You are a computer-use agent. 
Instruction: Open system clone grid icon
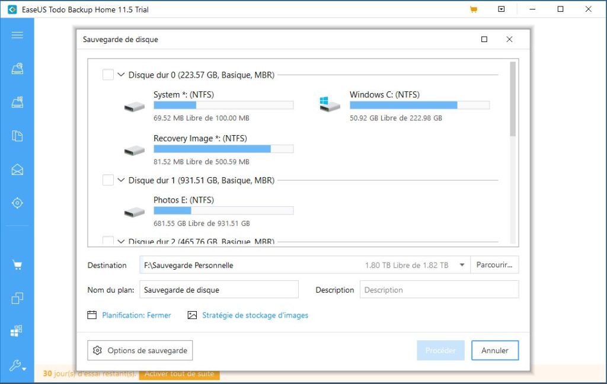click(16, 331)
